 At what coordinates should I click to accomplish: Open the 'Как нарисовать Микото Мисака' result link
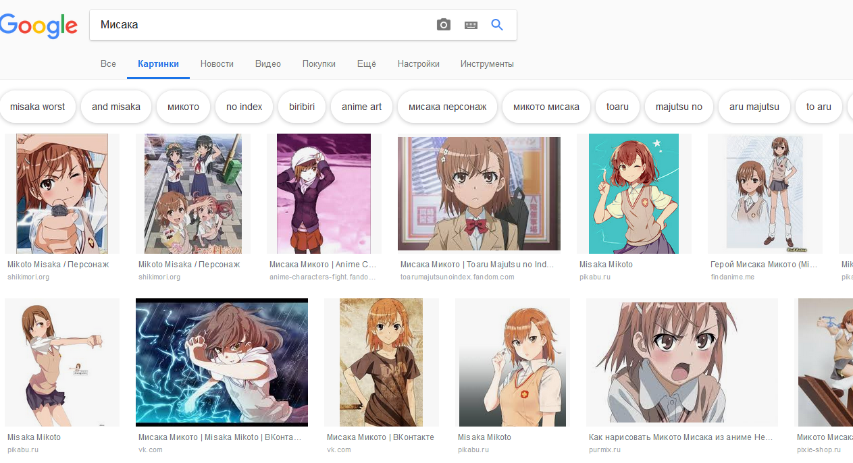[680, 437]
